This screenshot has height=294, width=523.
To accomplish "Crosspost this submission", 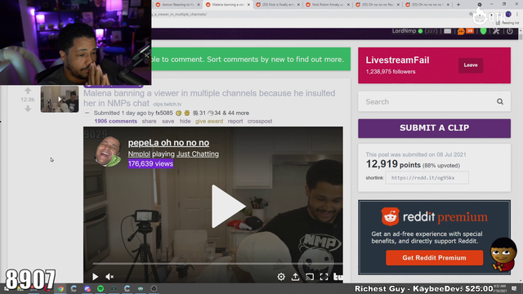I will click(260, 121).
